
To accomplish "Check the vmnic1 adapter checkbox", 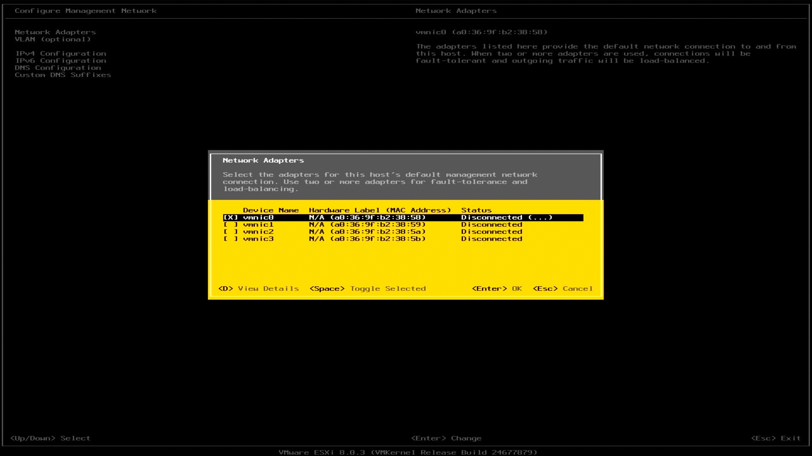I will click(230, 225).
